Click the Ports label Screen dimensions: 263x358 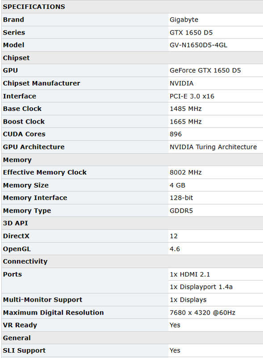pyautogui.click(x=13, y=274)
